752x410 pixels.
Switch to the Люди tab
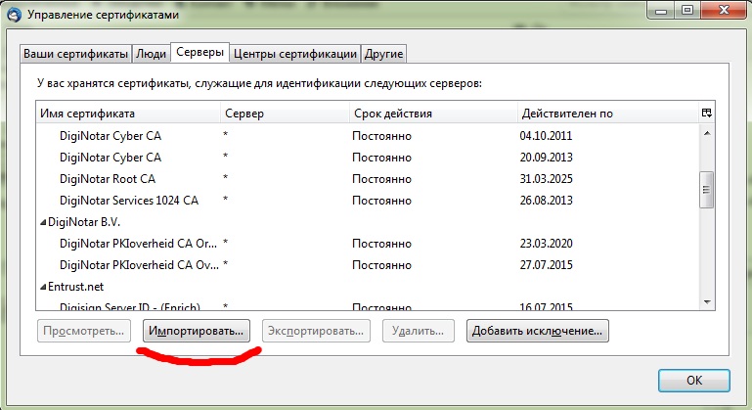coord(151,54)
